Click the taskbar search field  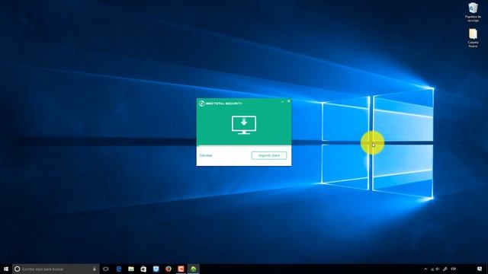point(56,269)
